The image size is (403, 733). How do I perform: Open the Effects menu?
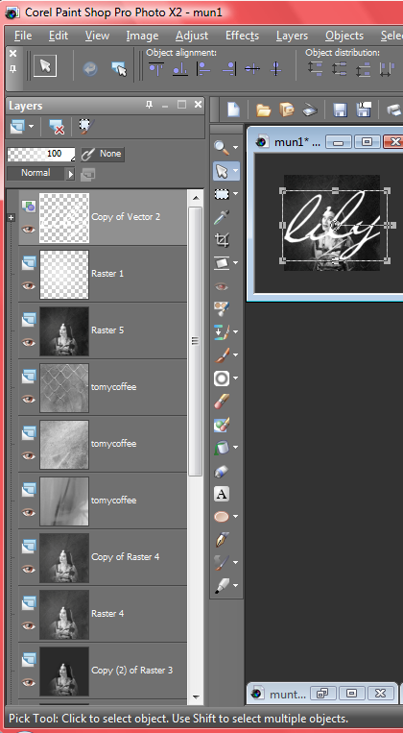[x=243, y=36]
